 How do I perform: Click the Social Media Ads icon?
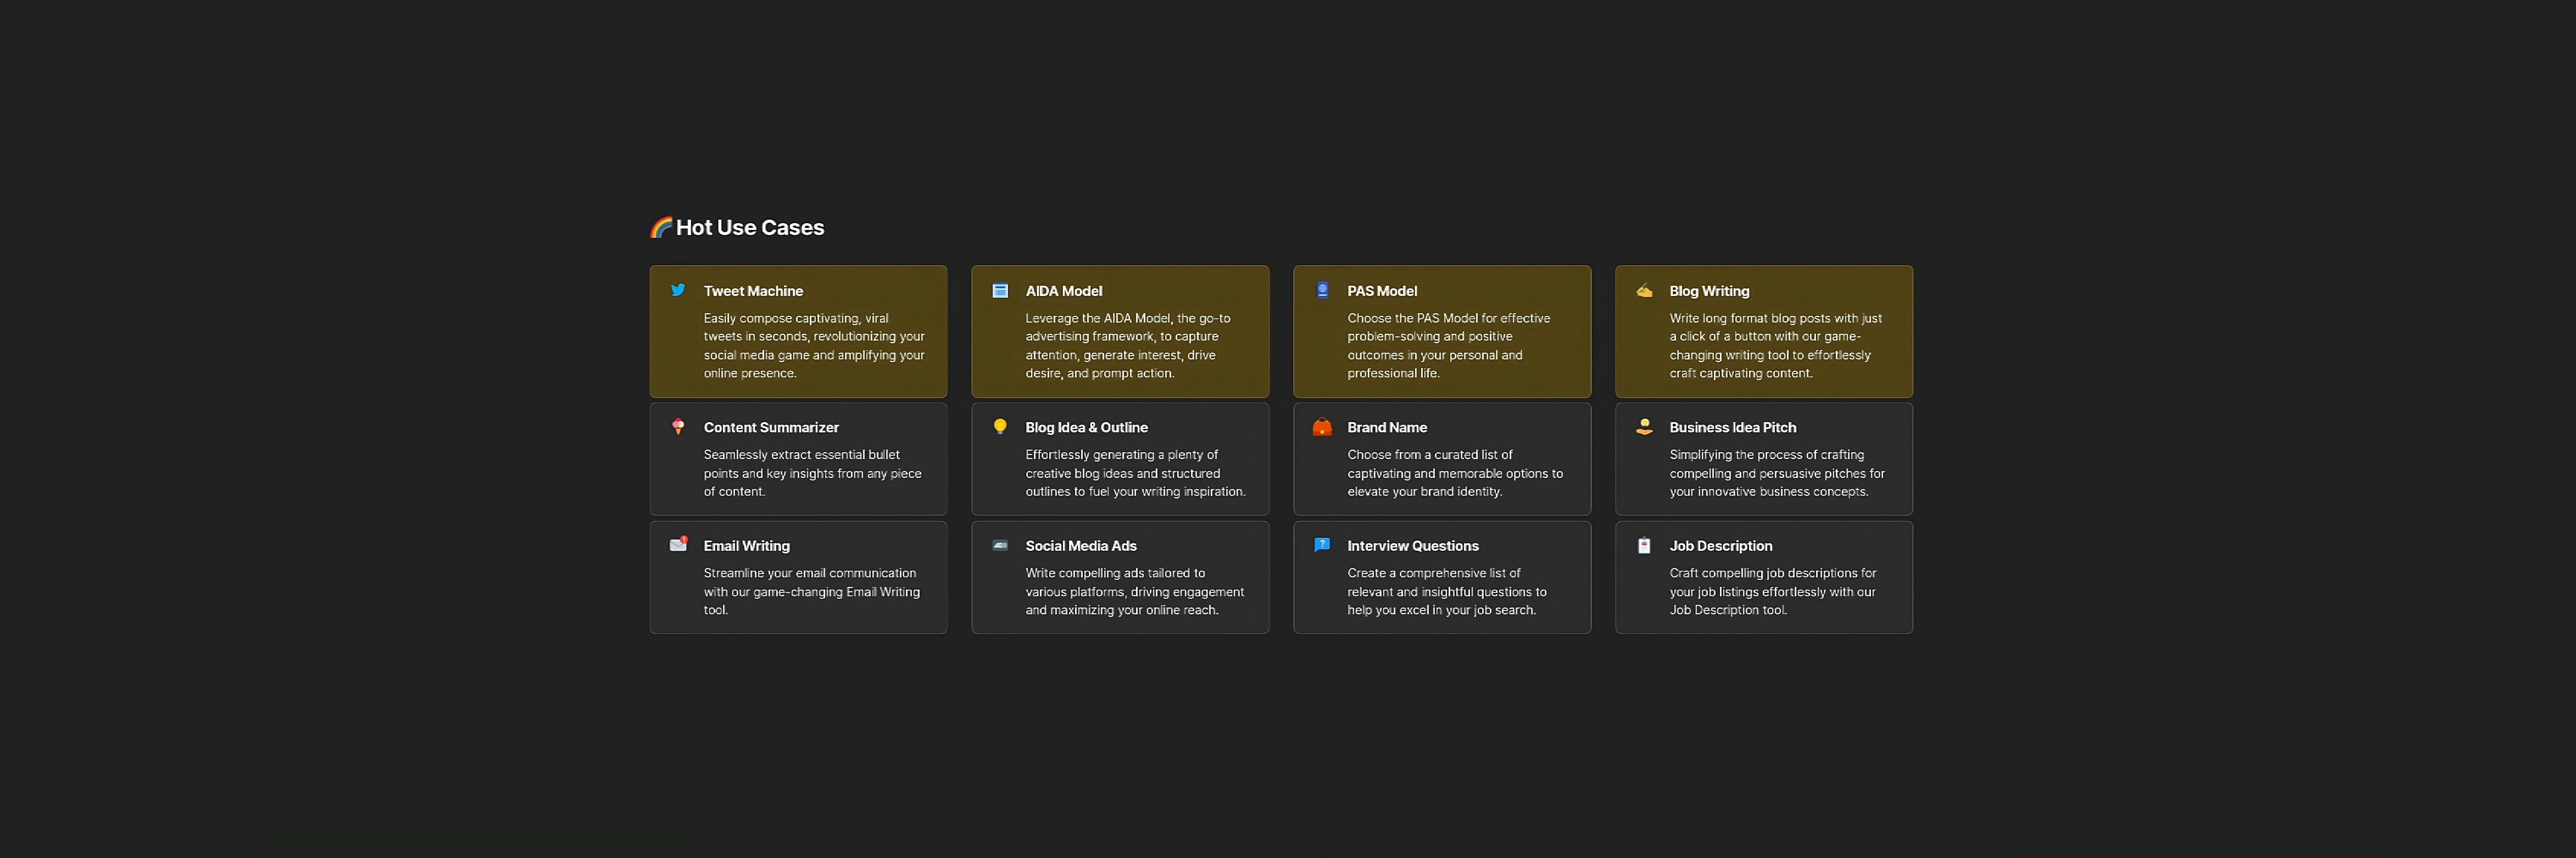1000,545
